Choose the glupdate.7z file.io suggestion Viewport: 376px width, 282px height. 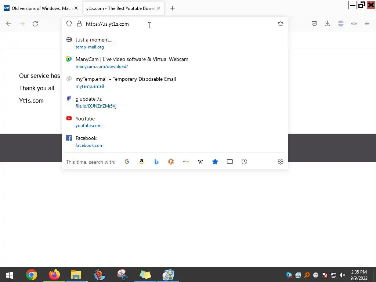[x=175, y=102]
